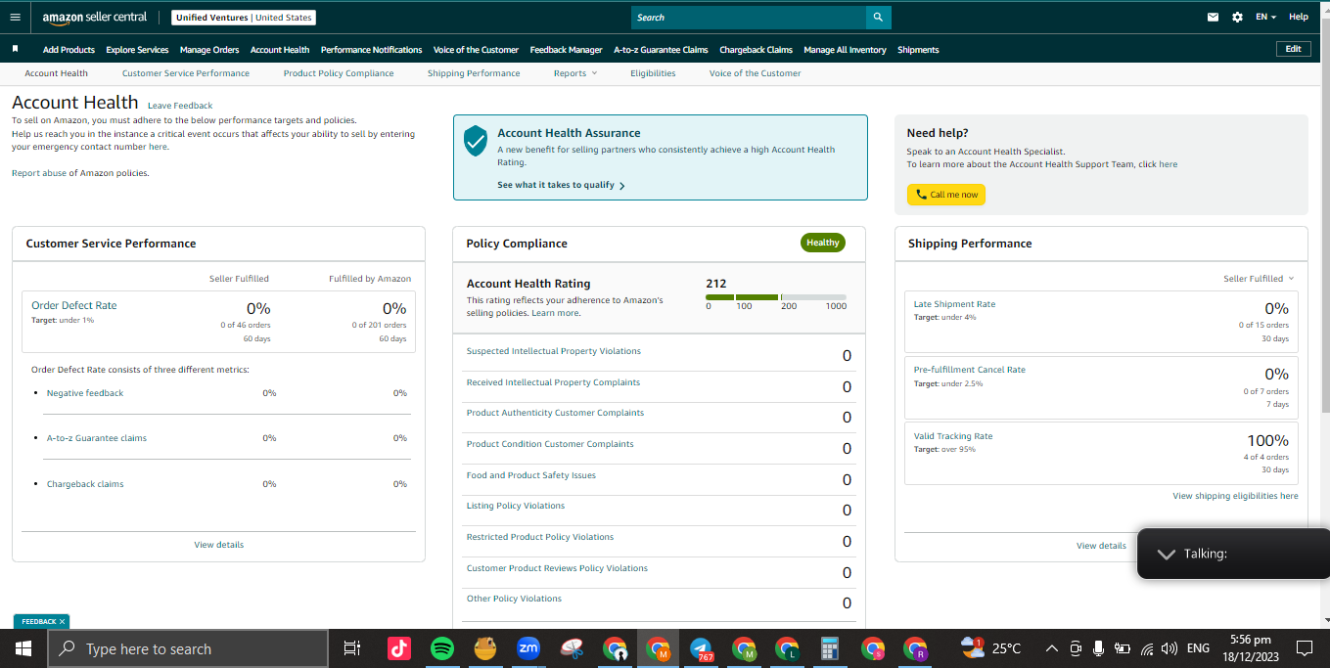Expand the Talking overlay chevron
Viewport: 1330px width, 668px height.
click(x=1166, y=554)
